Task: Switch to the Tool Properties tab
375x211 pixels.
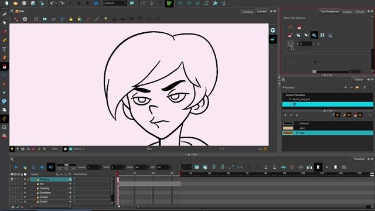Action: coord(329,12)
